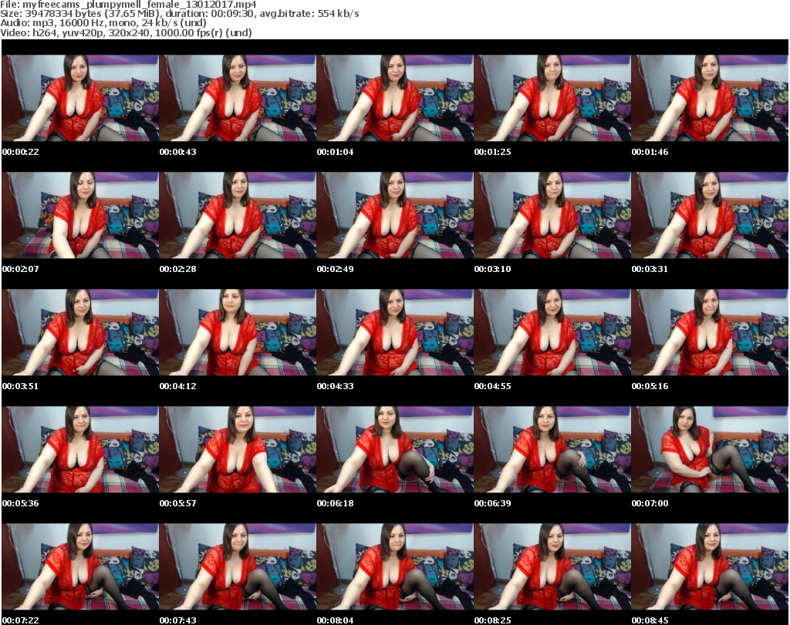Select the thumbnail frame at 00:06:18
790x625 pixels.
click(395, 449)
